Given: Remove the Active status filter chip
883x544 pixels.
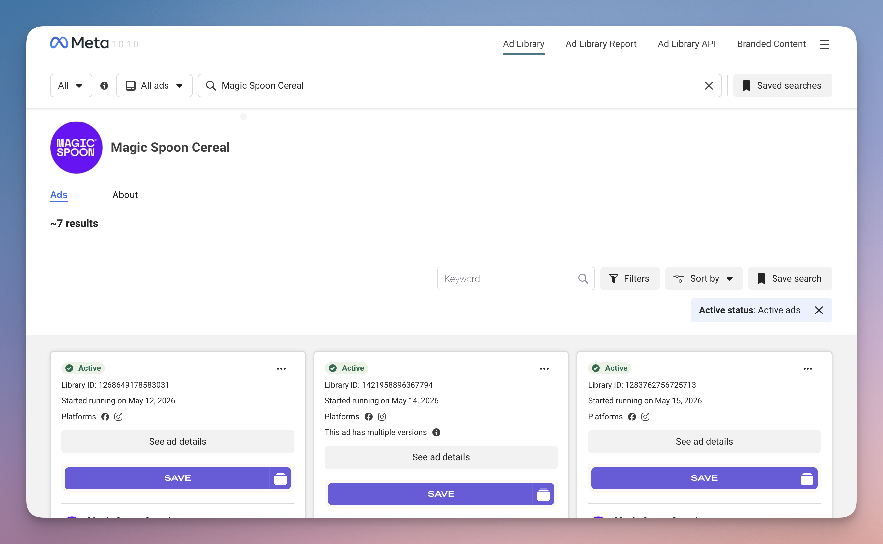Looking at the screenshot, I should click(818, 310).
